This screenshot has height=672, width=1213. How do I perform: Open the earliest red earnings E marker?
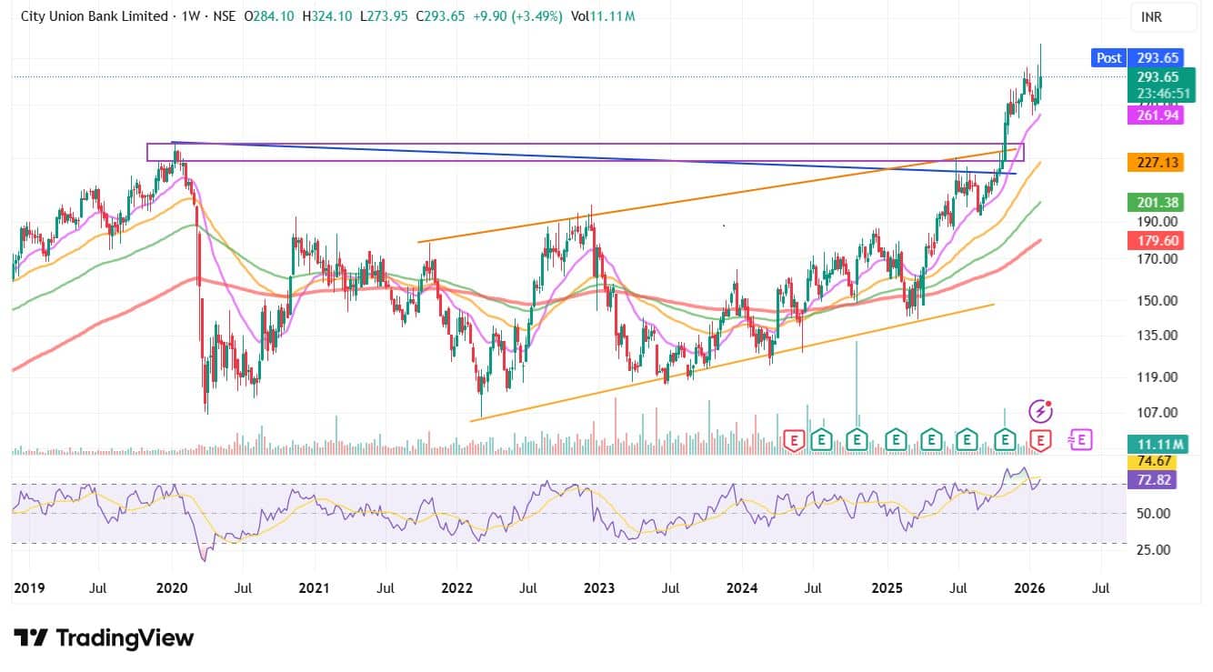[x=794, y=439]
